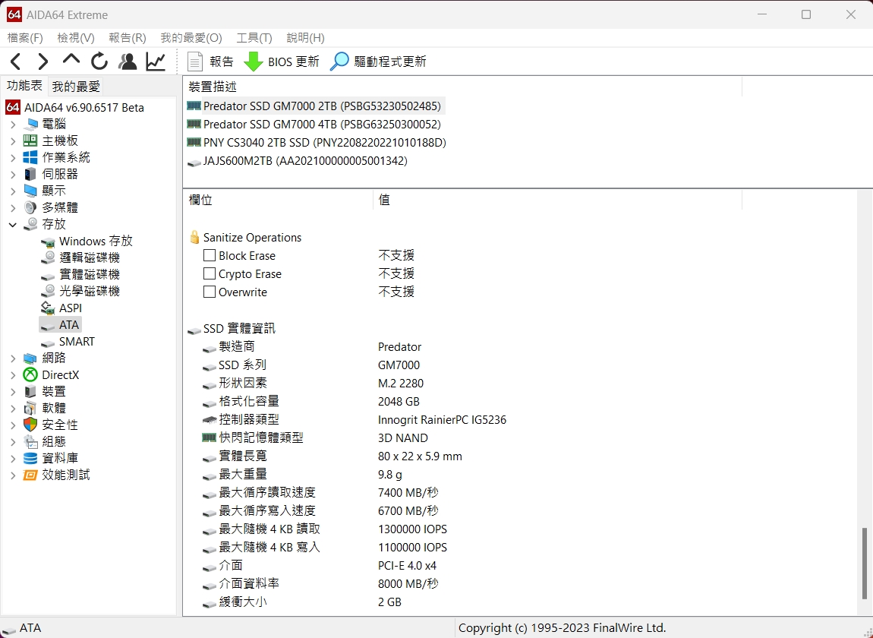Open the 驅動程式更新 magnifier button
873x638 pixels.
point(378,62)
